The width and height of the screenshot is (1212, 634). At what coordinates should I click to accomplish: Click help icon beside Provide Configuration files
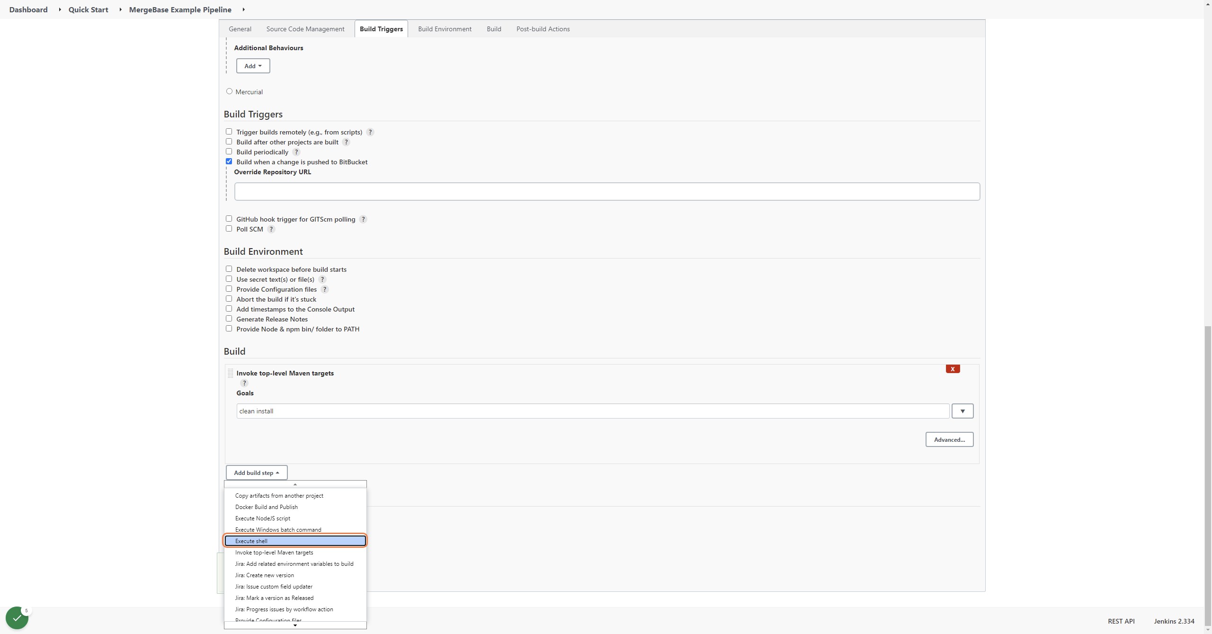[x=324, y=289]
